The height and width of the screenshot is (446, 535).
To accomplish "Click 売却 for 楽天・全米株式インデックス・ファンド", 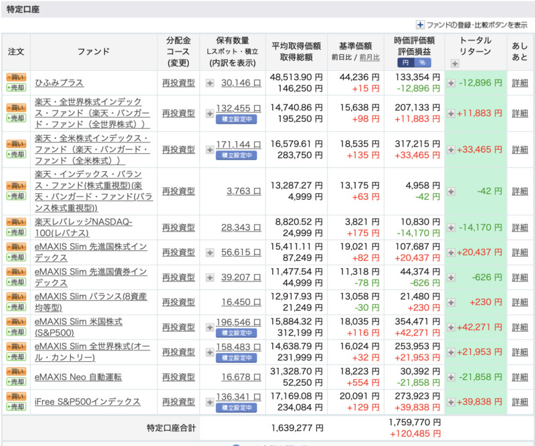I will click(16, 154).
